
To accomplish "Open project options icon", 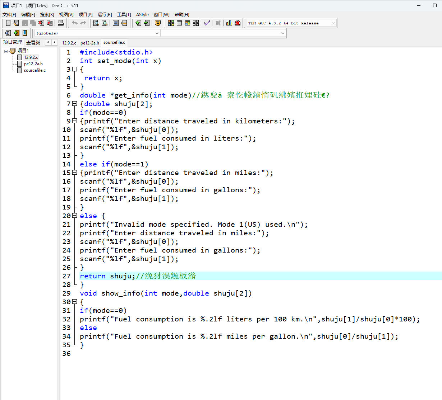I will [x=157, y=23].
